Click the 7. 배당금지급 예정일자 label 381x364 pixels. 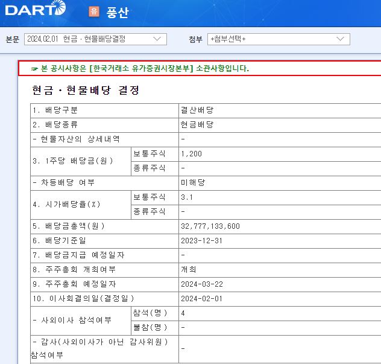click(x=78, y=255)
